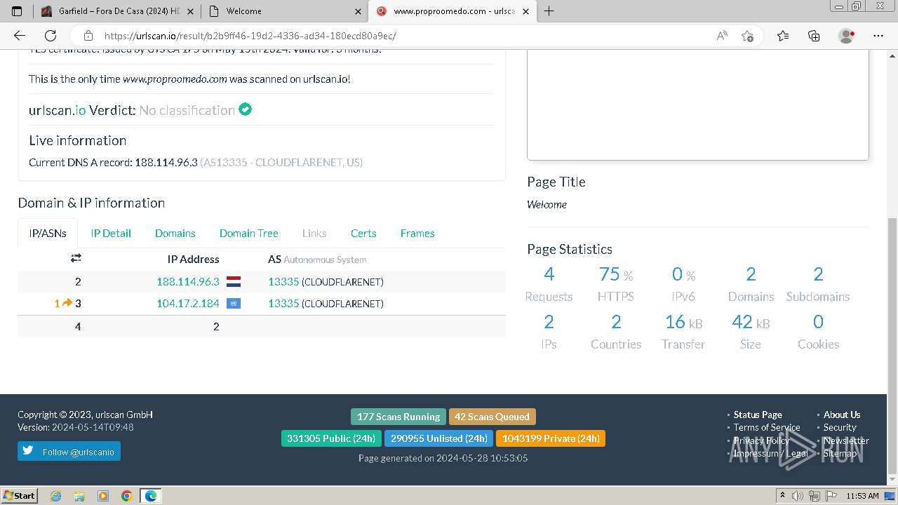Open the media player taskbar icon
898x505 pixels.
pyautogui.click(x=103, y=496)
